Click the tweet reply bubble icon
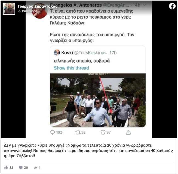 coord(53,132)
